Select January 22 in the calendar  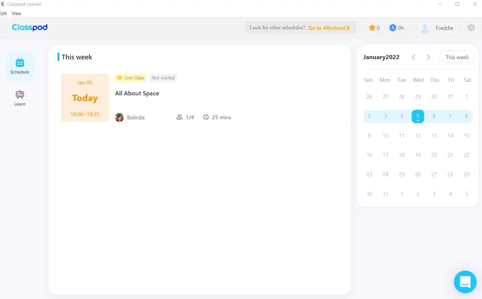click(466, 155)
